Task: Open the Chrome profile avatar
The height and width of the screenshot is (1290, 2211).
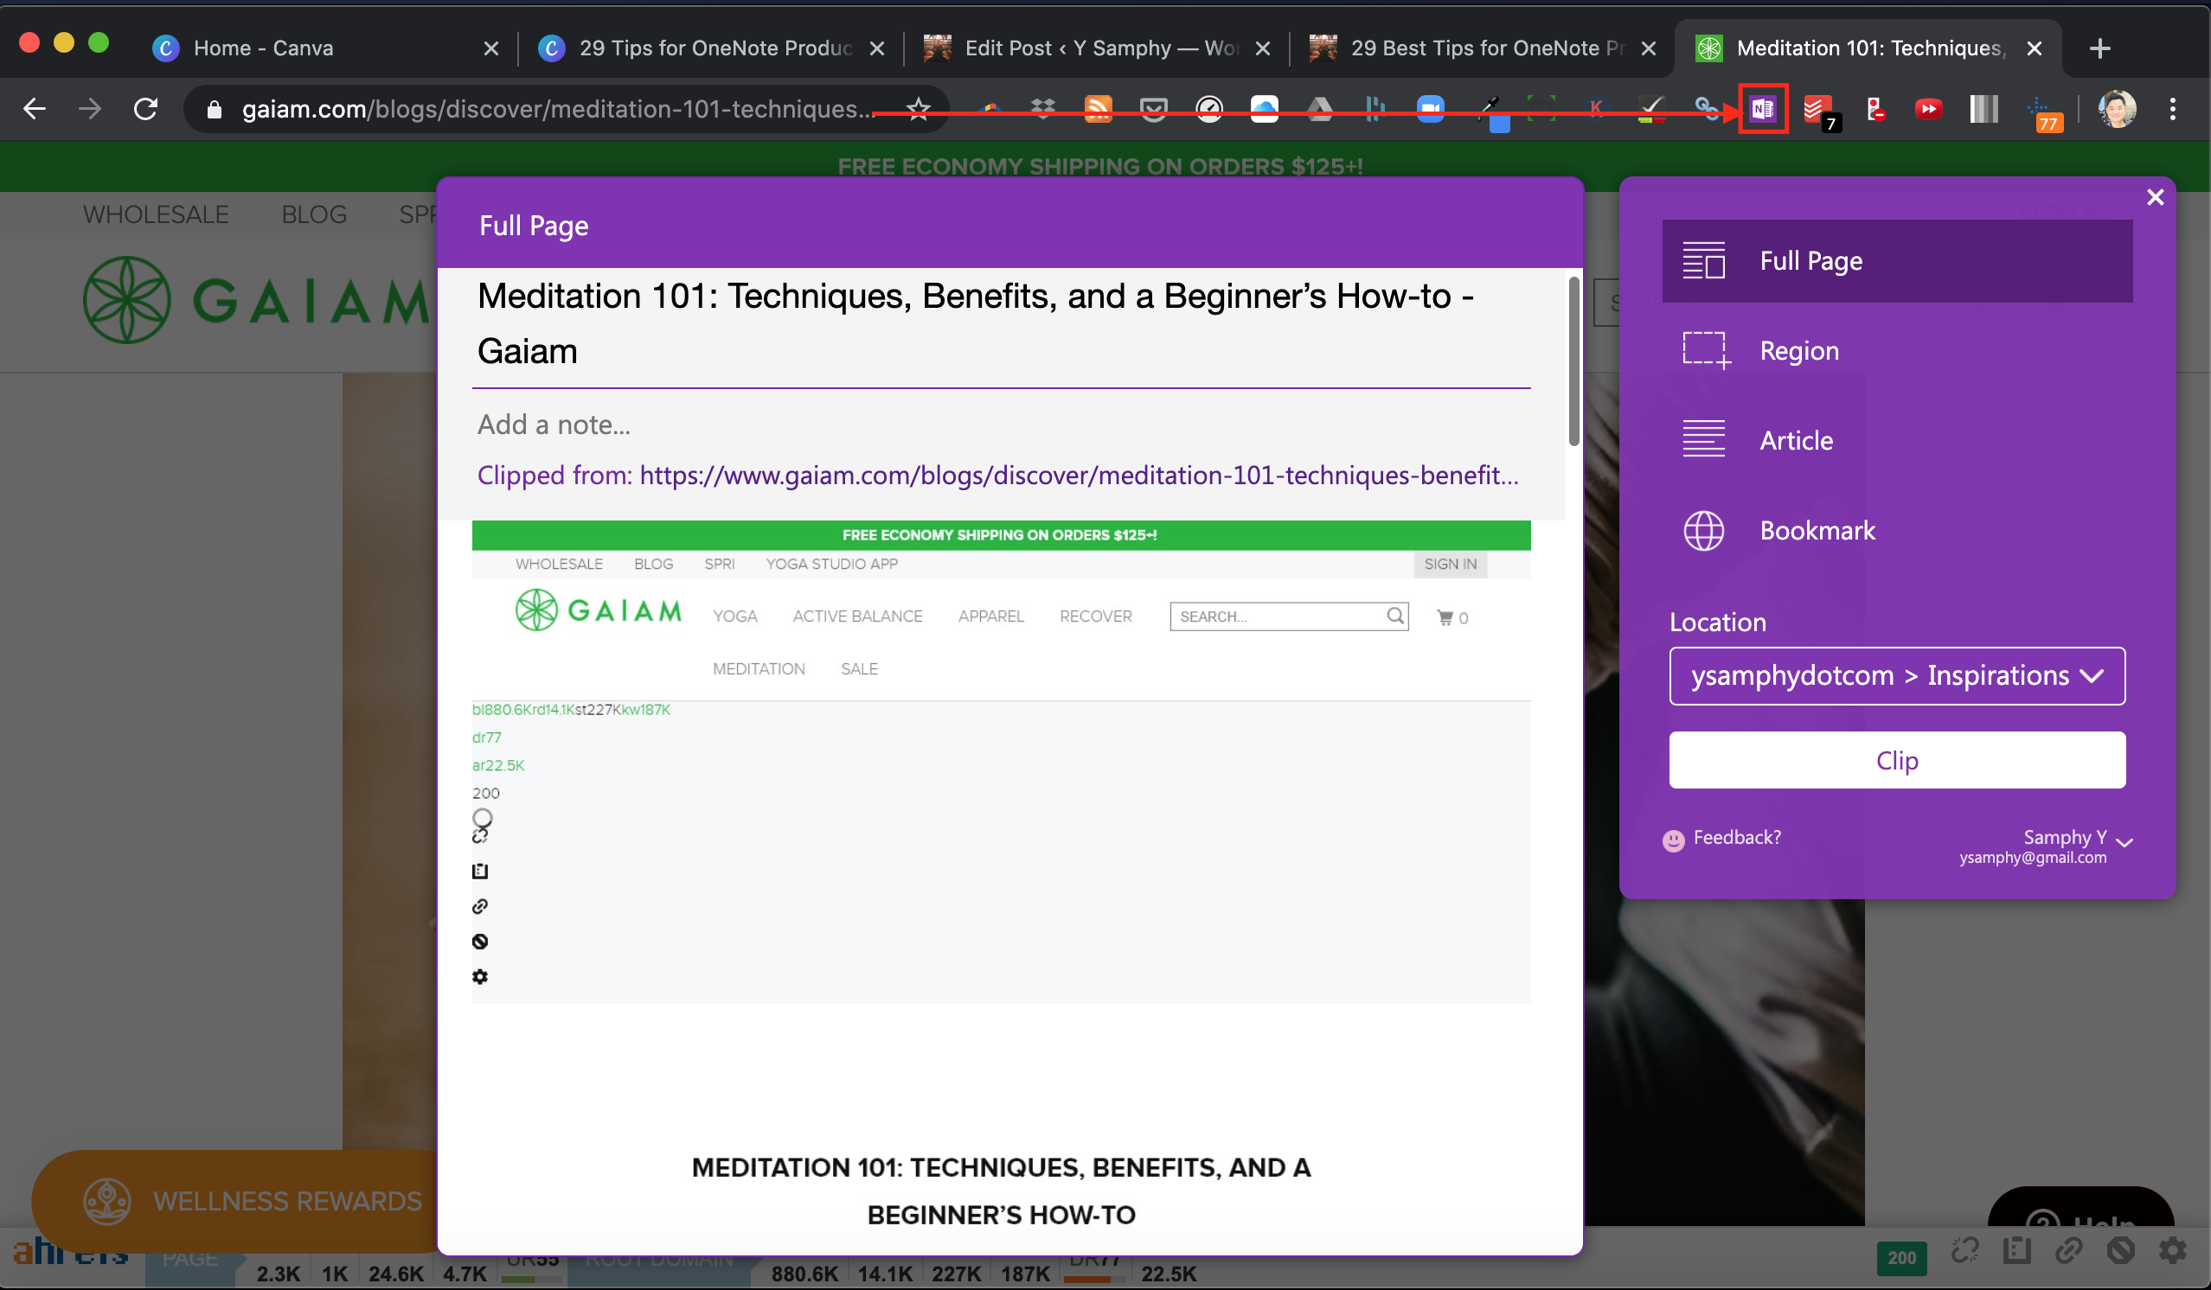Action: click(x=2116, y=109)
